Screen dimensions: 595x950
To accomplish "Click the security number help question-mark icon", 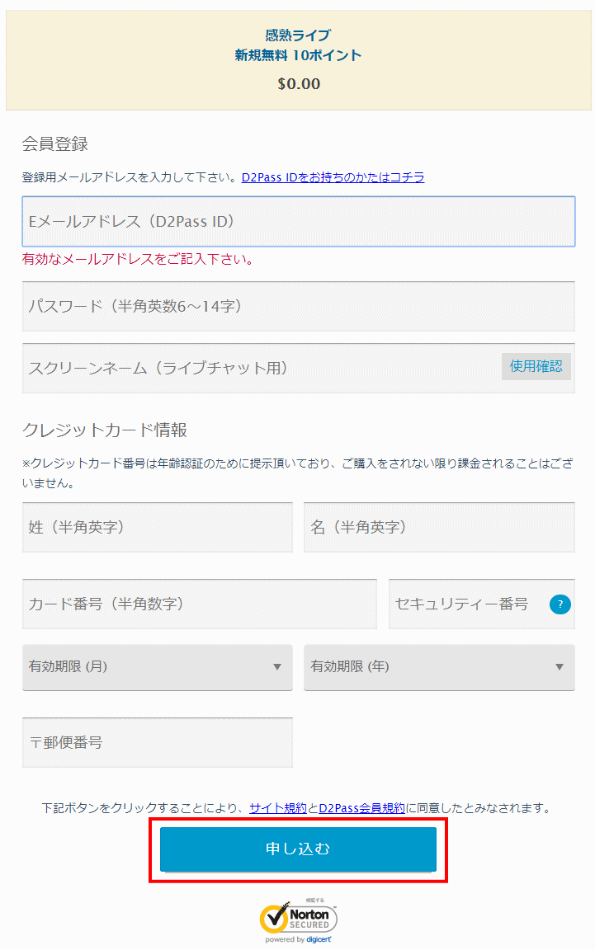I will point(560,604).
